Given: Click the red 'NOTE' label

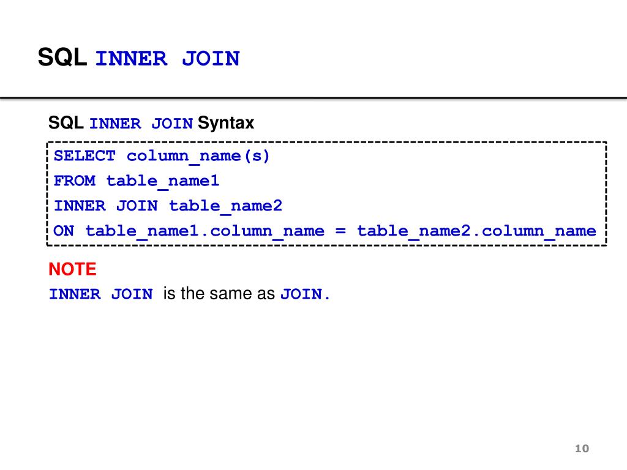Looking at the screenshot, I should click(x=72, y=269).
